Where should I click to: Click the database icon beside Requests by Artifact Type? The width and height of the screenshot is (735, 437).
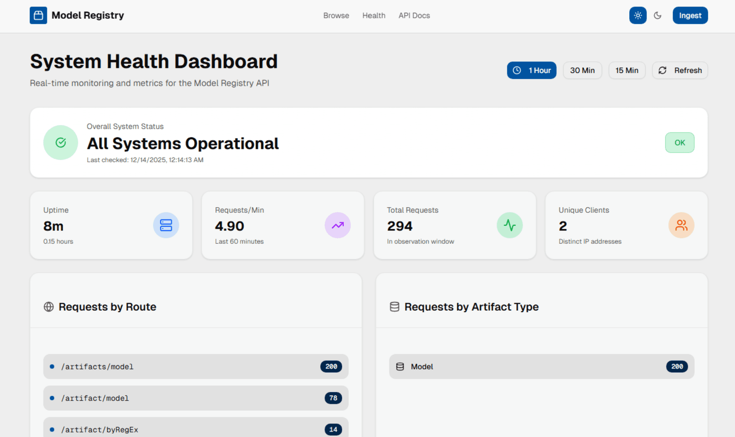click(395, 307)
